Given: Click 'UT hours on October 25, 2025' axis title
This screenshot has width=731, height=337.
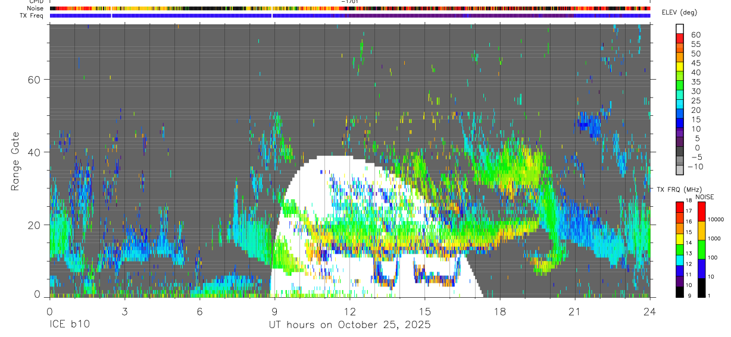Looking at the screenshot, I should click(349, 325).
